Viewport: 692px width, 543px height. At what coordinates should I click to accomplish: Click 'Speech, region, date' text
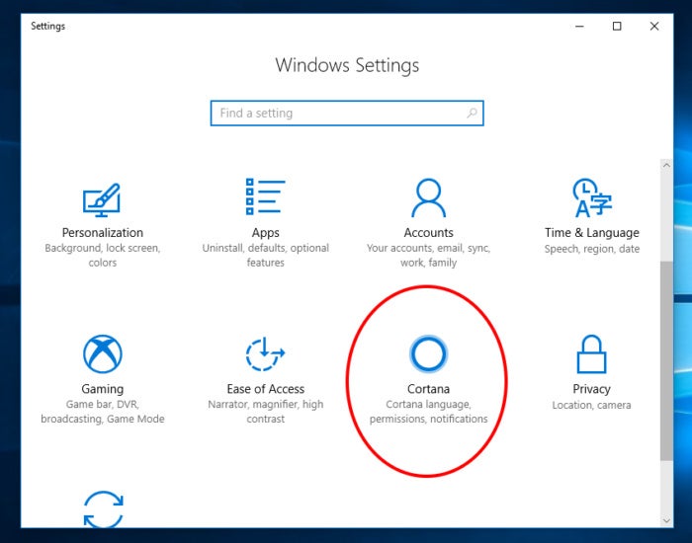592,249
